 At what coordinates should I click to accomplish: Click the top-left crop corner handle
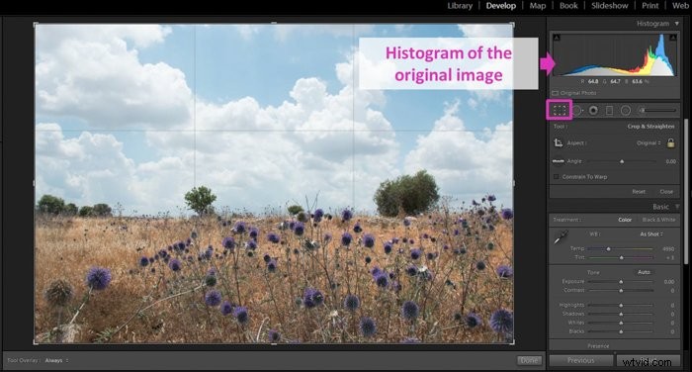click(36, 24)
